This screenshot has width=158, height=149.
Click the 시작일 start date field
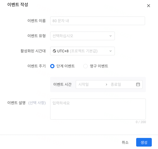91,84
